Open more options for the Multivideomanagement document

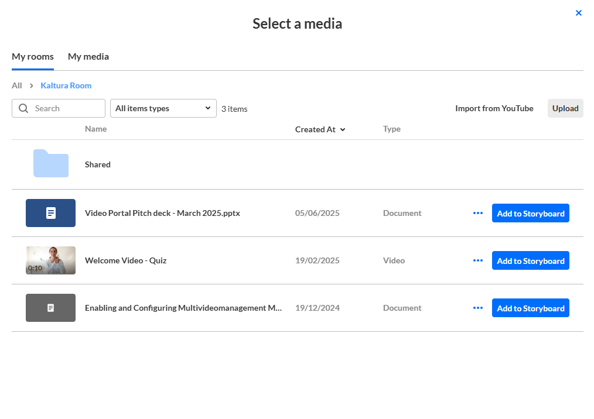tap(478, 308)
